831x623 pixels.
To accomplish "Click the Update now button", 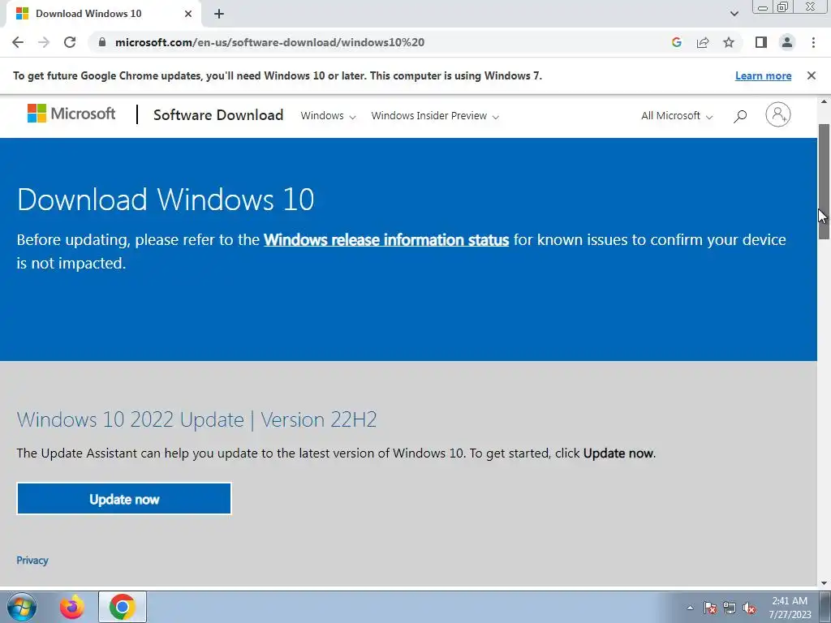I will pyautogui.click(x=124, y=499).
